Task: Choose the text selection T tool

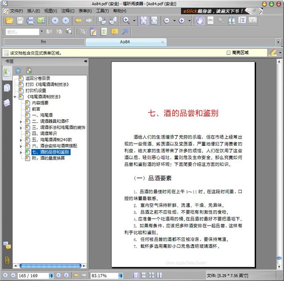Action: coord(242,20)
